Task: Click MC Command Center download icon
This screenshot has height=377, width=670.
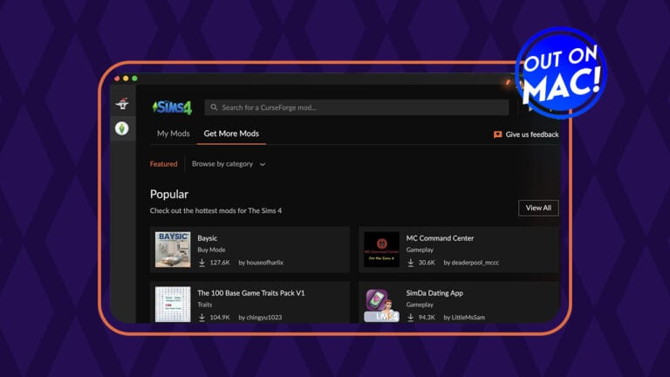Action: coord(410,262)
